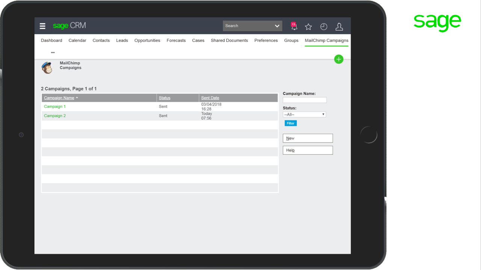Select the Shared Documents tab
The width and height of the screenshot is (481, 270).
(229, 40)
